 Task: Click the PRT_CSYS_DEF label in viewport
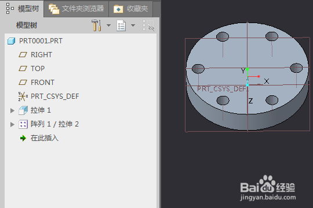point(222,89)
